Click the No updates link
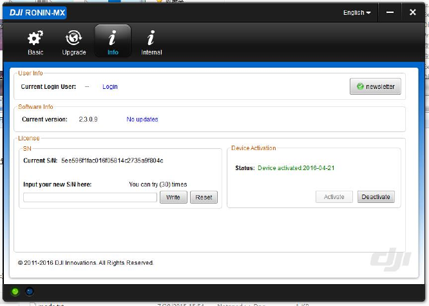This screenshot has width=429, height=306. tap(142, 119)
